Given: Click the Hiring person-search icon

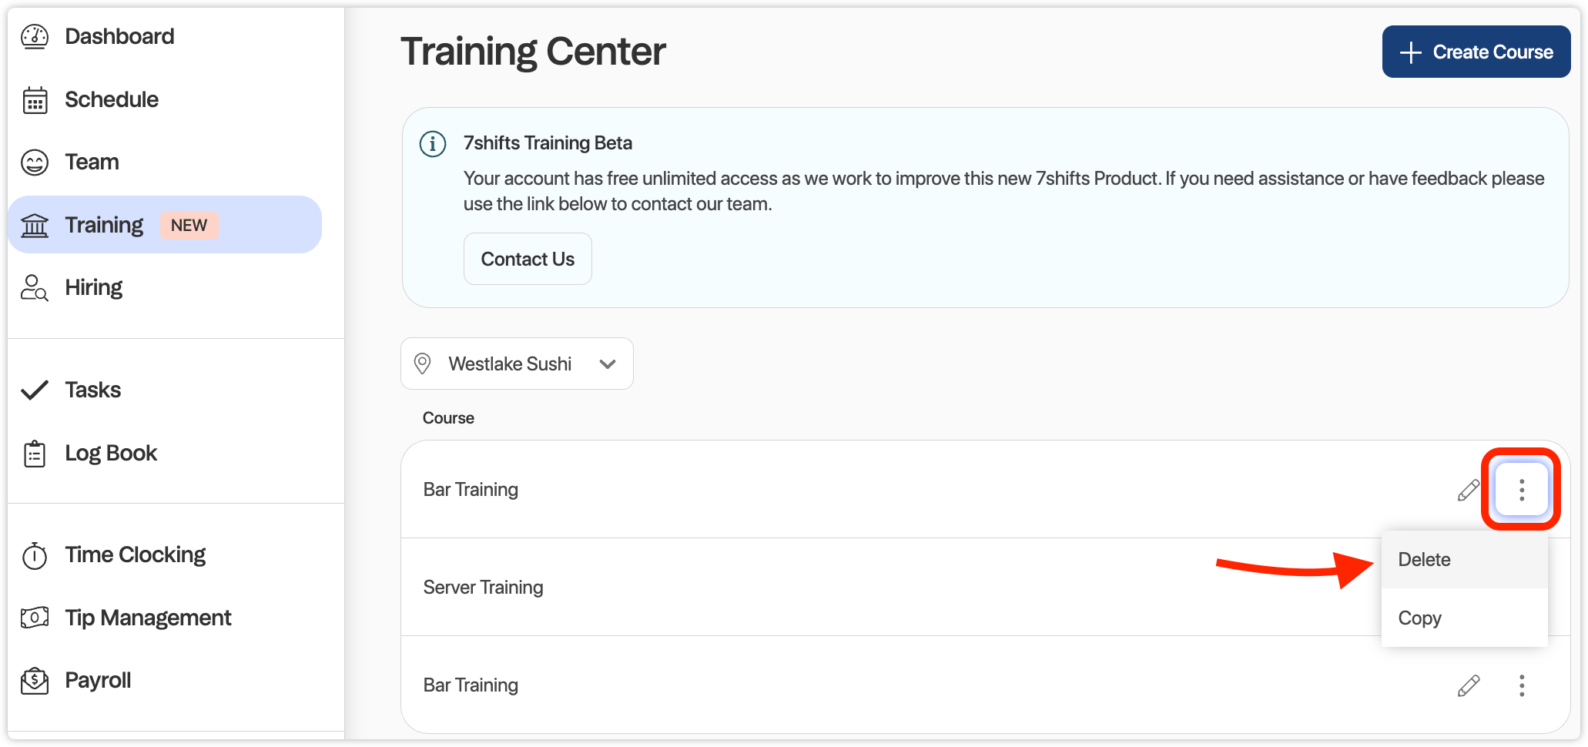Looking at the screenshot, I should (35, 288).
